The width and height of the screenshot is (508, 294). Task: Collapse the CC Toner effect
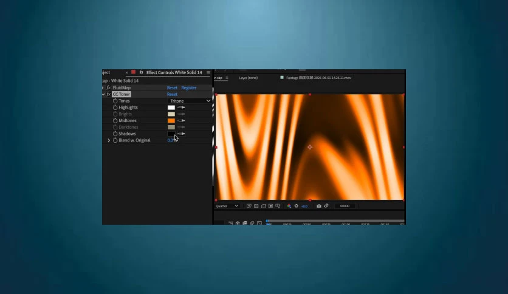(x=103, y=94)
